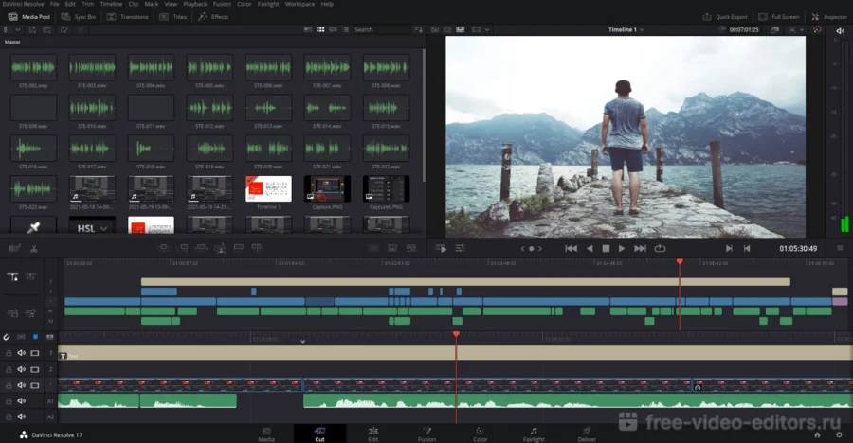853x443 pixels.
Task: Switch to the Media page tab
Action: coord(266,434)
